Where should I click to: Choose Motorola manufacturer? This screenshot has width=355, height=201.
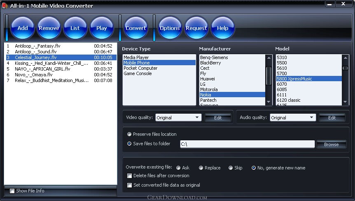(232, 89)
